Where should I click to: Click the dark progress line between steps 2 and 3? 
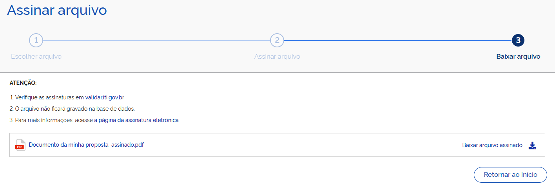[398, 40]
